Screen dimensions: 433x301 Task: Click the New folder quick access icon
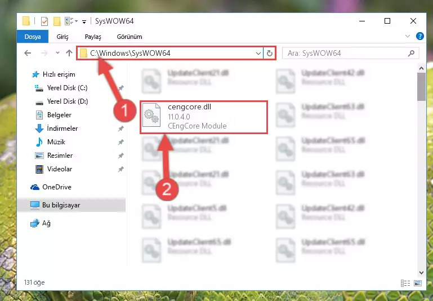click(x=57, y=21)
